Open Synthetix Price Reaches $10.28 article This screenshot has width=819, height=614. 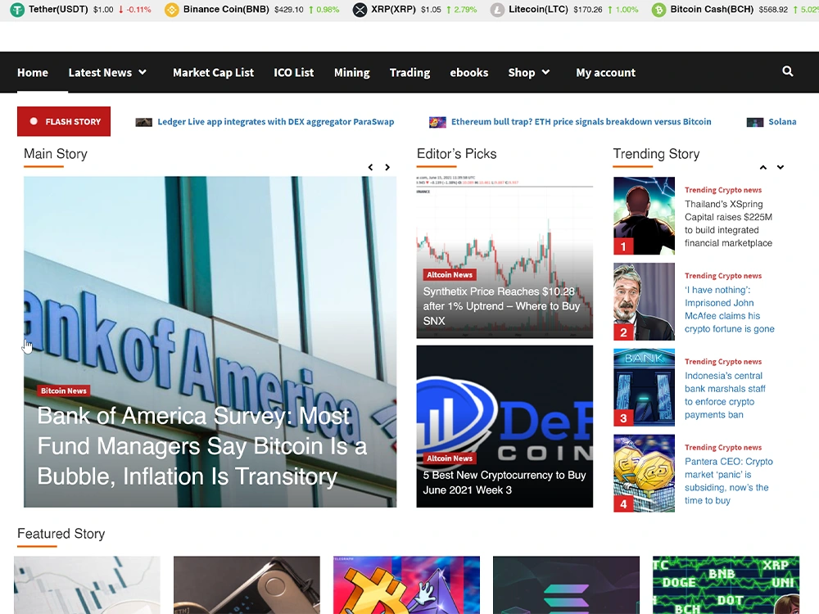(x=501, y=306)
